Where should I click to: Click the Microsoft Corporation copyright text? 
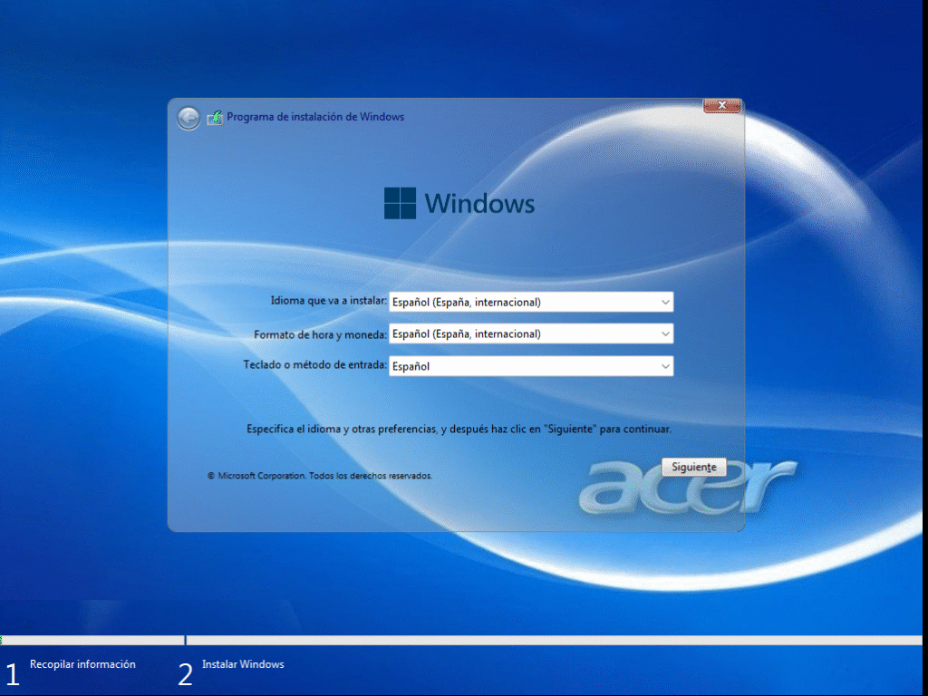pyautogui.click(x=320, y=475)
